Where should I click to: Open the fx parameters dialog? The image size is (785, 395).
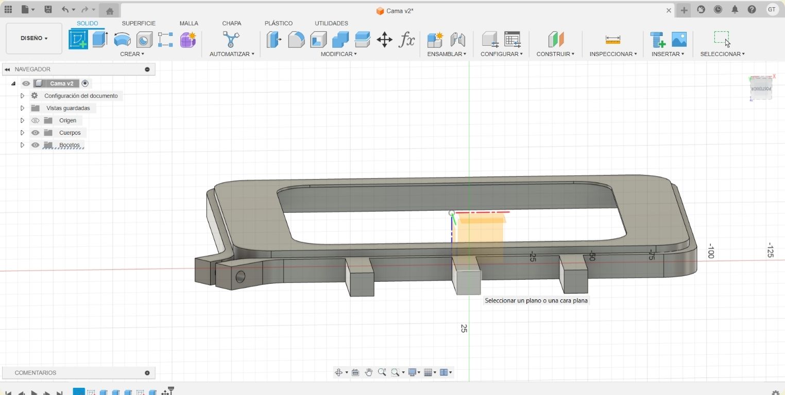click(x=407, y=40)
